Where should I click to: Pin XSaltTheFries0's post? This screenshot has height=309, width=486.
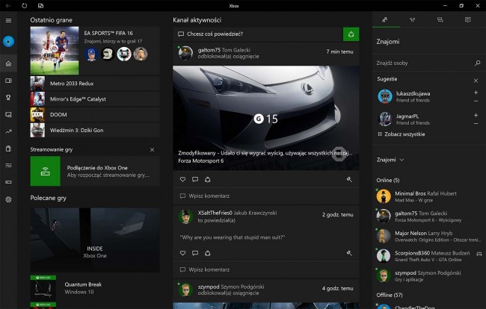pyautogui.click(x=349, y=253)
